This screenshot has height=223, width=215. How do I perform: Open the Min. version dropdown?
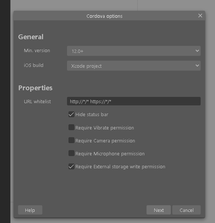(134, 51)
